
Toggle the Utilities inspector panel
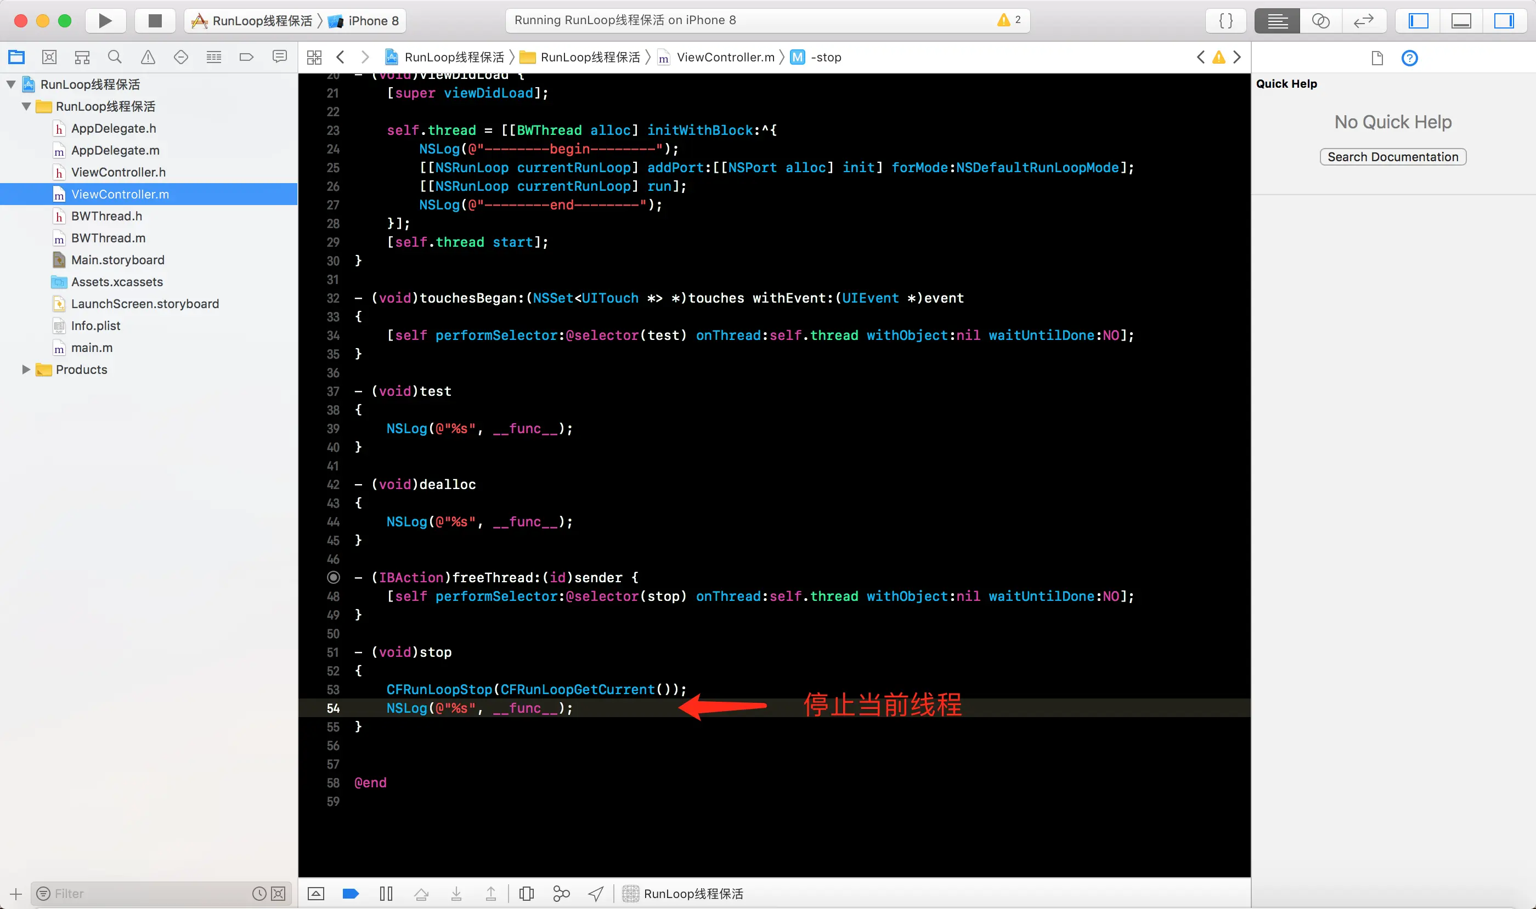[1504, 21]
